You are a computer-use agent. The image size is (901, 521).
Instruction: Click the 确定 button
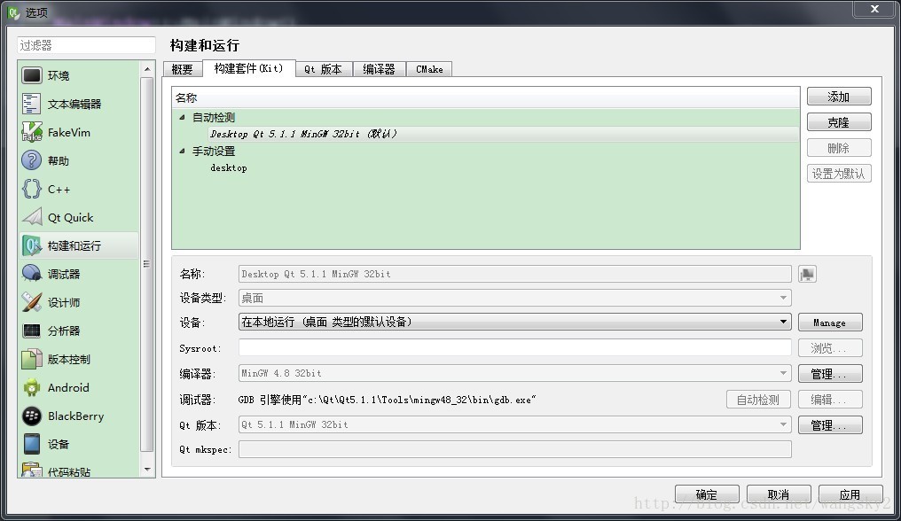click(707, 494)
